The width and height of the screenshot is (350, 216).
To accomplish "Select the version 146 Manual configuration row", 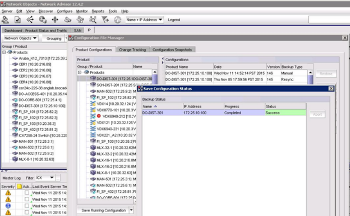I will click(x=236, y=73).
